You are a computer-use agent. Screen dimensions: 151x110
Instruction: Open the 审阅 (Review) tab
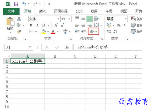pyautogui.click(x=109, y=11)
